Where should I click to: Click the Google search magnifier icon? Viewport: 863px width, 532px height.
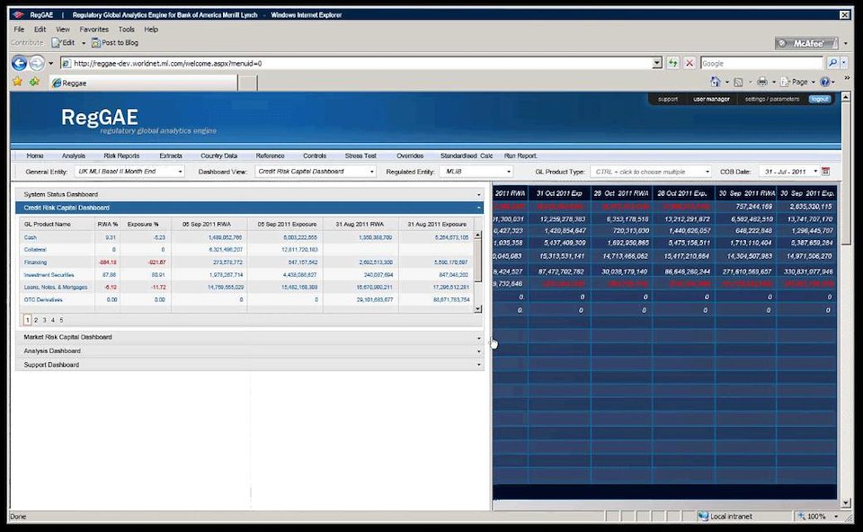(832, 63)
